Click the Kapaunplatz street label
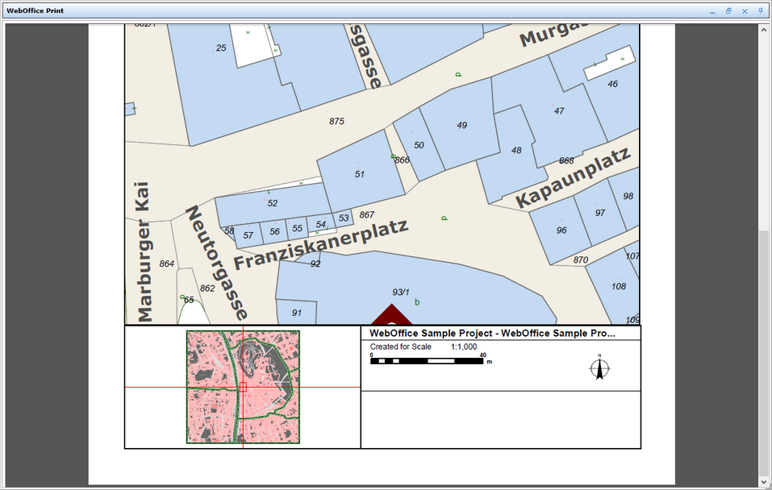Image resolution: width=772 pixels, height=490 pixels. click(x=573, y=178)
